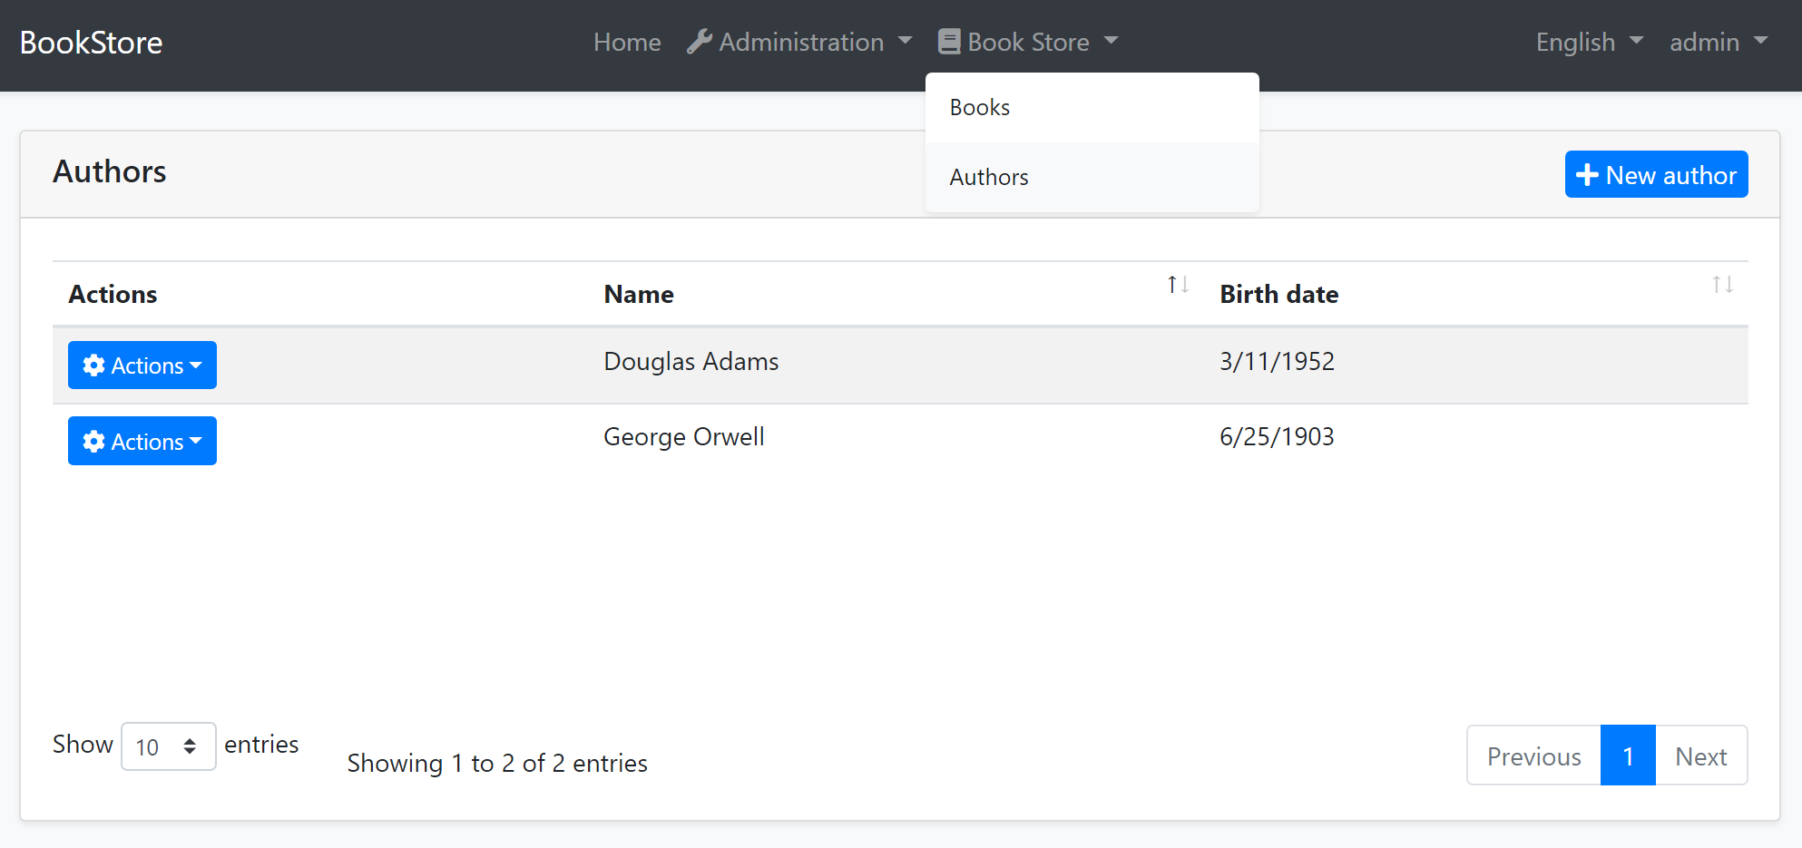Select Authors from the Book Store menu
This screenshot has width=1802, height=848.
point(989,178)
